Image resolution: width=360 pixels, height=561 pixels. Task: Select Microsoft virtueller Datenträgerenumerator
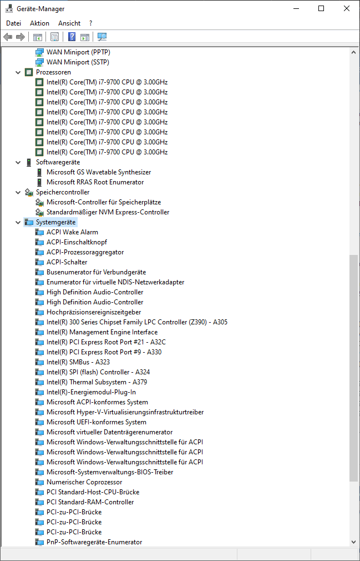click(110, 433)
